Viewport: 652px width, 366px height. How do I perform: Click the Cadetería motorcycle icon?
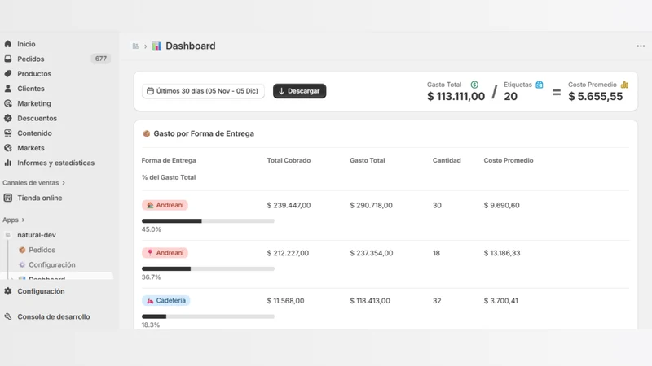tap(150, 301)
